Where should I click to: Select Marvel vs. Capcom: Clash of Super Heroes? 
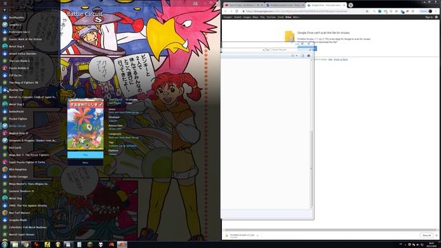point(32,97)
